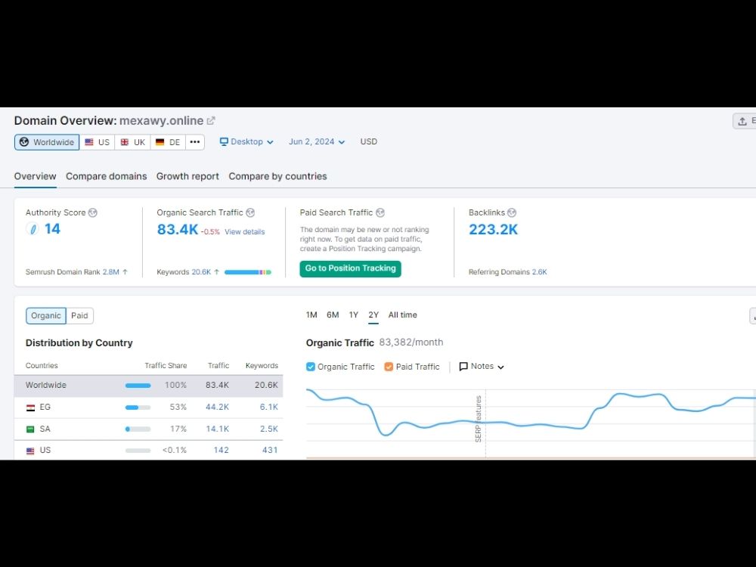Click up arrow beside Semrush Domain Rank
The image size is (756, 567).
click(125, 272)
